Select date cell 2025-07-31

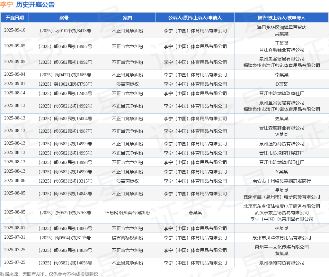[15, 237]
